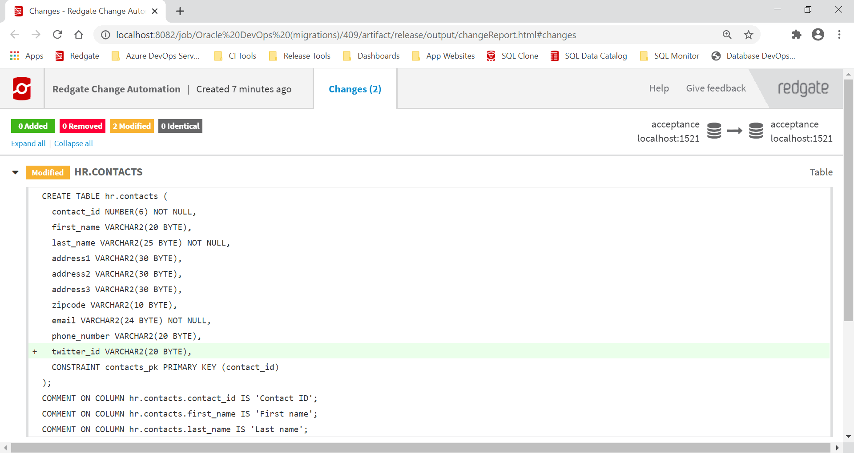
Task: Toggle the 0 Identical filter badge
Action: point(180,126)
